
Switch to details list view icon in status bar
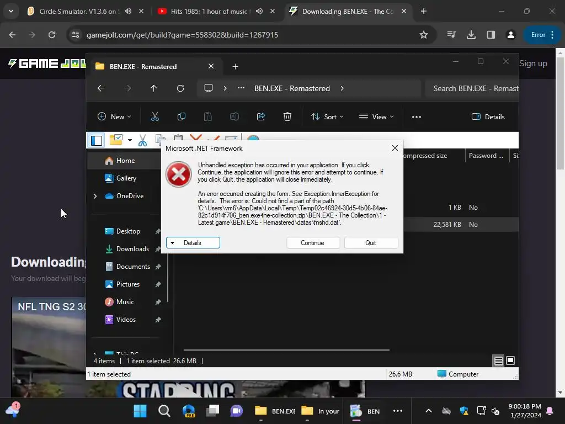pos(498,361)
